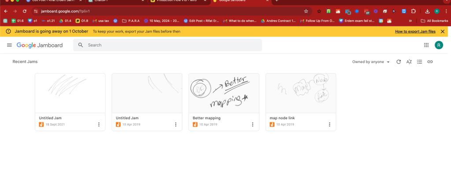Open more options for map node link
This screenshot has height=175, width=451.
coord(329,124)
